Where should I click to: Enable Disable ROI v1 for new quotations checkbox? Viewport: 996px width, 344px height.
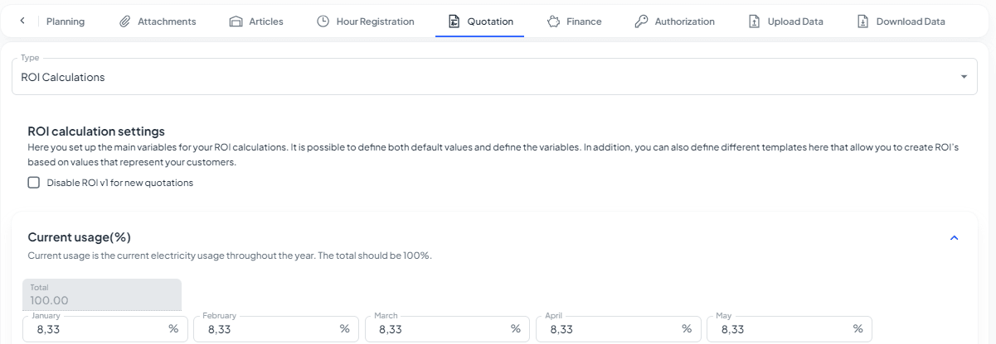coord(34,183)
